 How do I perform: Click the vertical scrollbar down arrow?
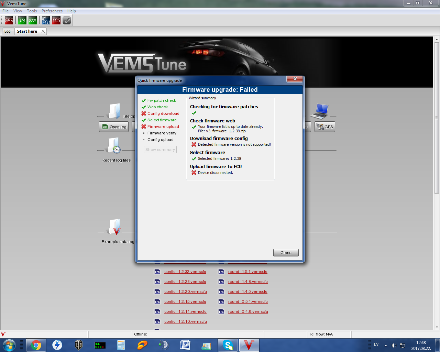tap(437, 327)
